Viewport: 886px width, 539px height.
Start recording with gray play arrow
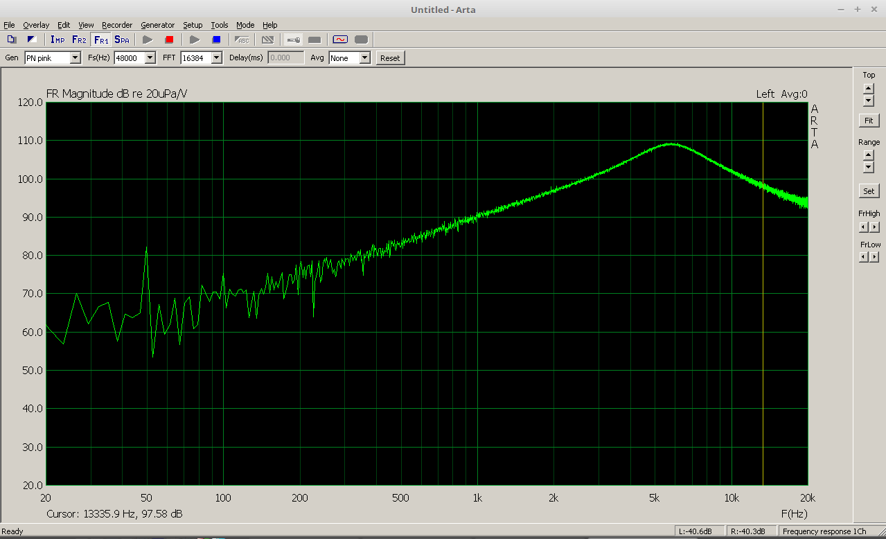click(x=148, y=39)
